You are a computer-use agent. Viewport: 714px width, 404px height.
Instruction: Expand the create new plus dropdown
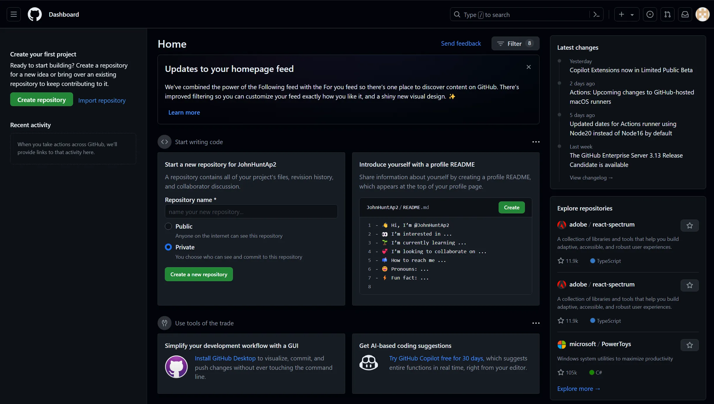626,14
